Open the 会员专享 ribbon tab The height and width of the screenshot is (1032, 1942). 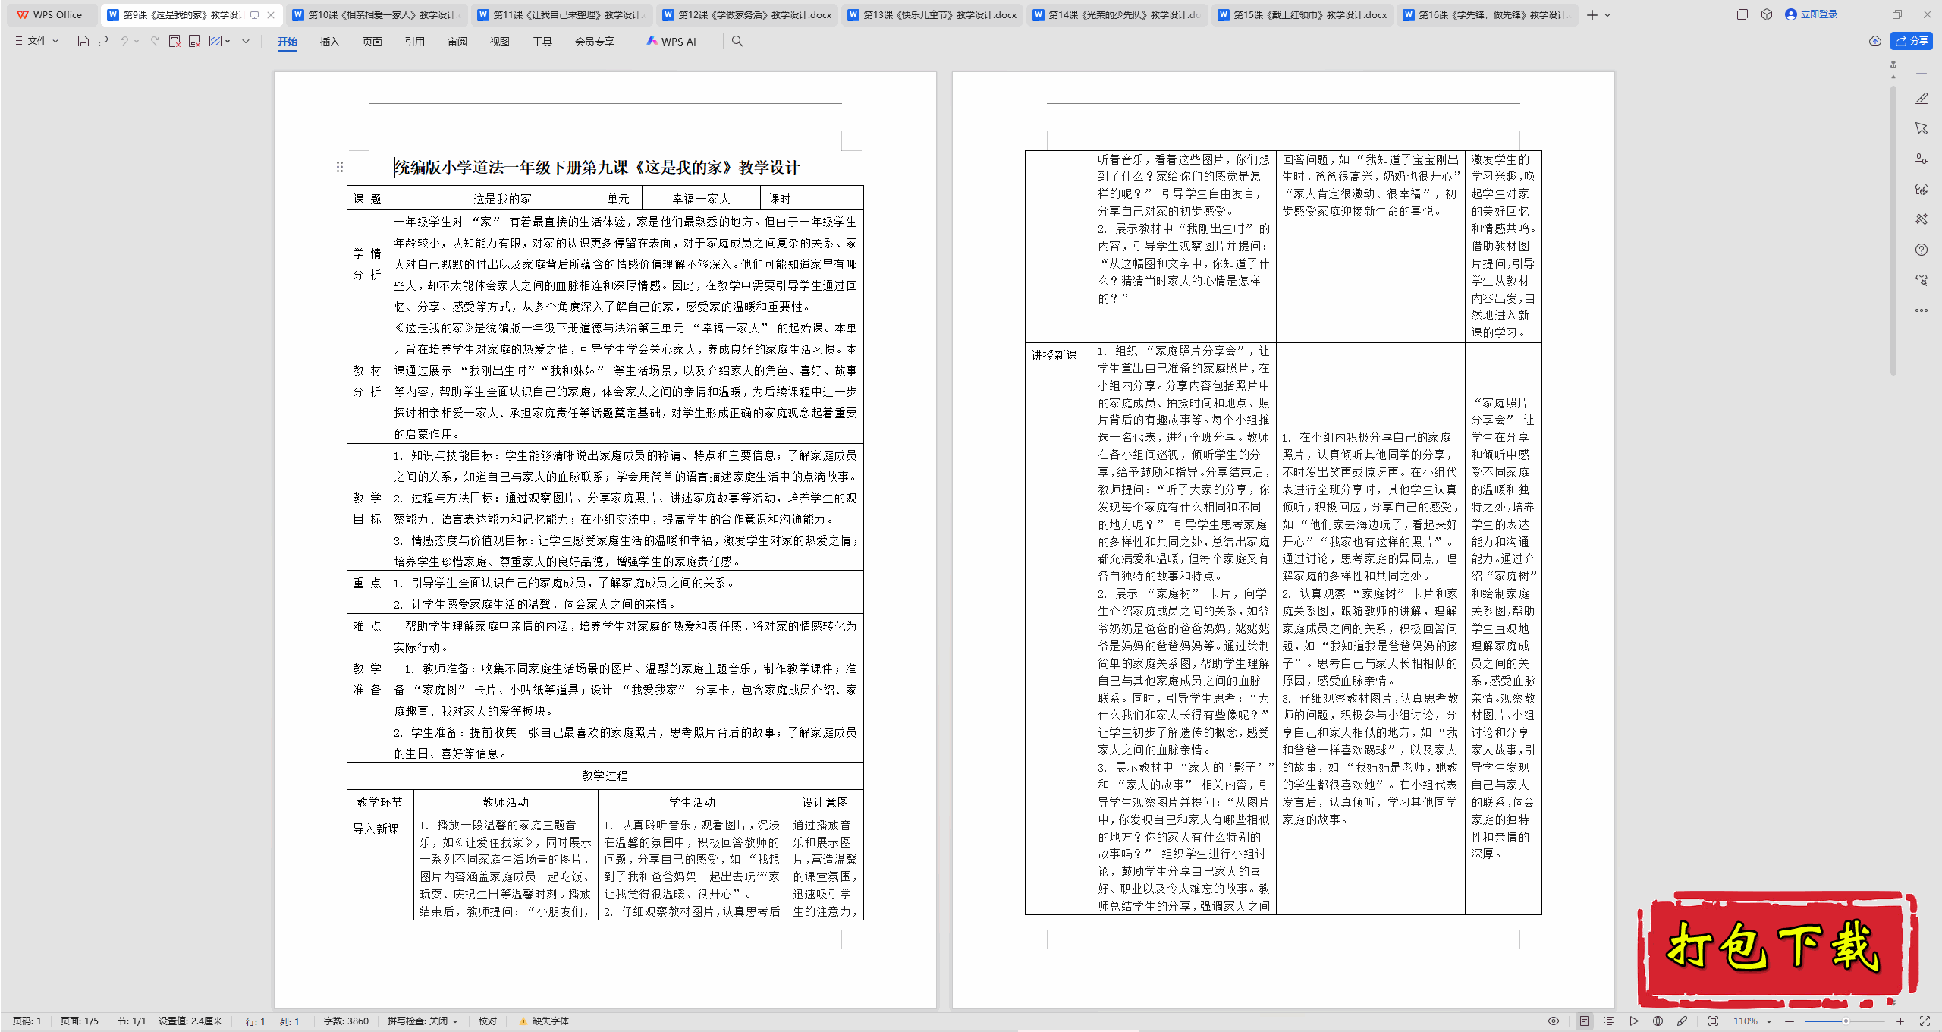[x=594, y=42]
